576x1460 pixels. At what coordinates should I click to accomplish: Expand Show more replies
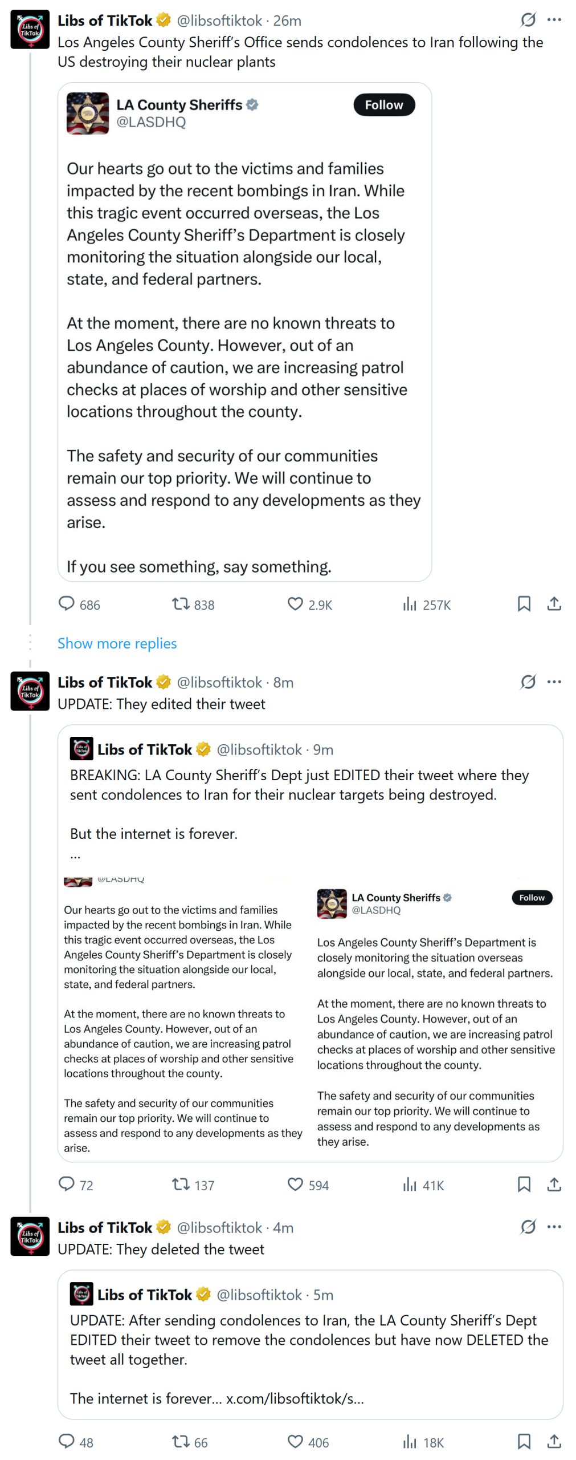pos(117,643)
